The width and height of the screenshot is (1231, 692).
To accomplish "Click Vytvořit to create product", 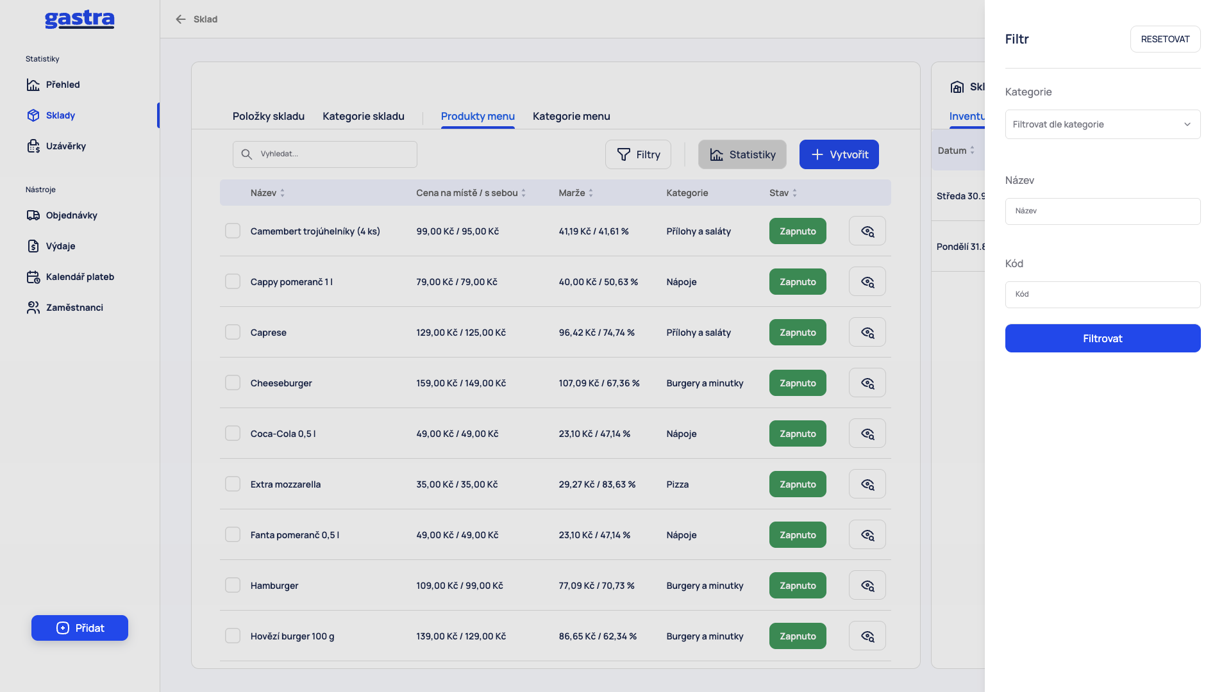I will (x=839, y=154).
